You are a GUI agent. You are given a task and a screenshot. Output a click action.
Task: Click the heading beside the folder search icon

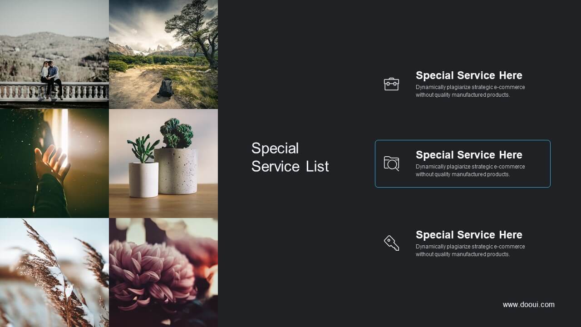469,155
